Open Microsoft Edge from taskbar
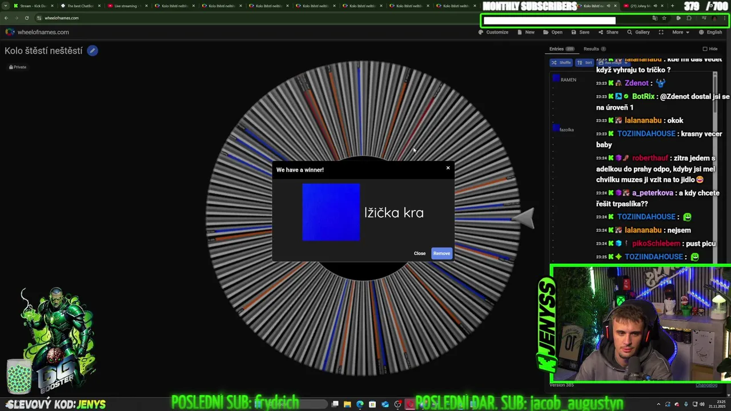 360,405
